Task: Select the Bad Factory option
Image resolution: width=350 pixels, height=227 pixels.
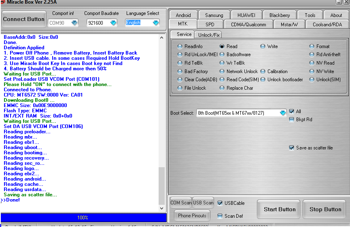Action: click(x=193, y=71)
